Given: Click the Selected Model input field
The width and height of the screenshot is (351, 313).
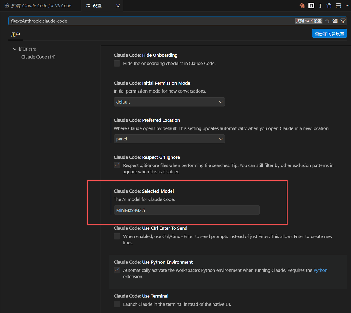Looking at the screenshot, I should [186, 210].
